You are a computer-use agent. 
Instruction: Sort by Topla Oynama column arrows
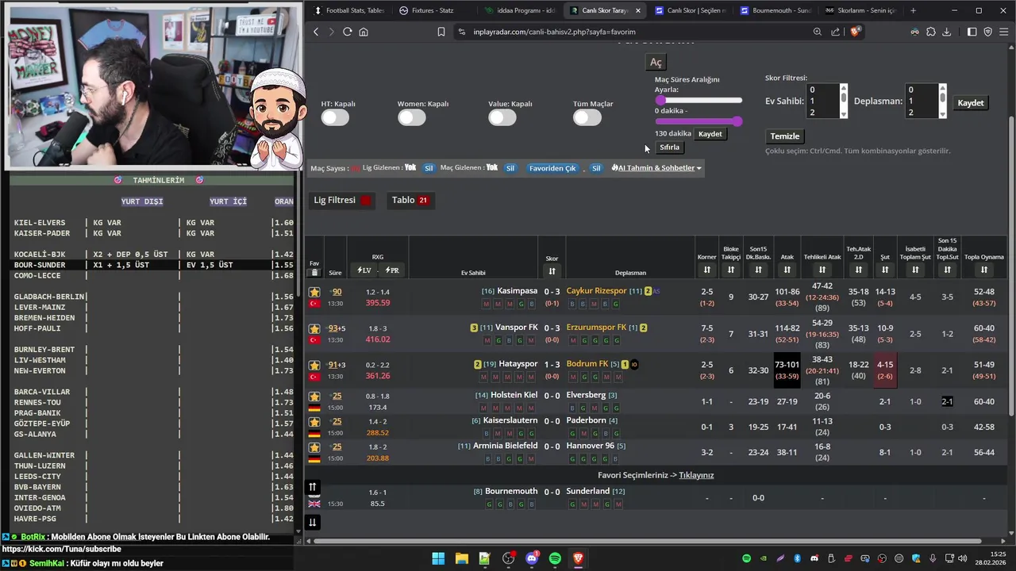coord(984,270)
